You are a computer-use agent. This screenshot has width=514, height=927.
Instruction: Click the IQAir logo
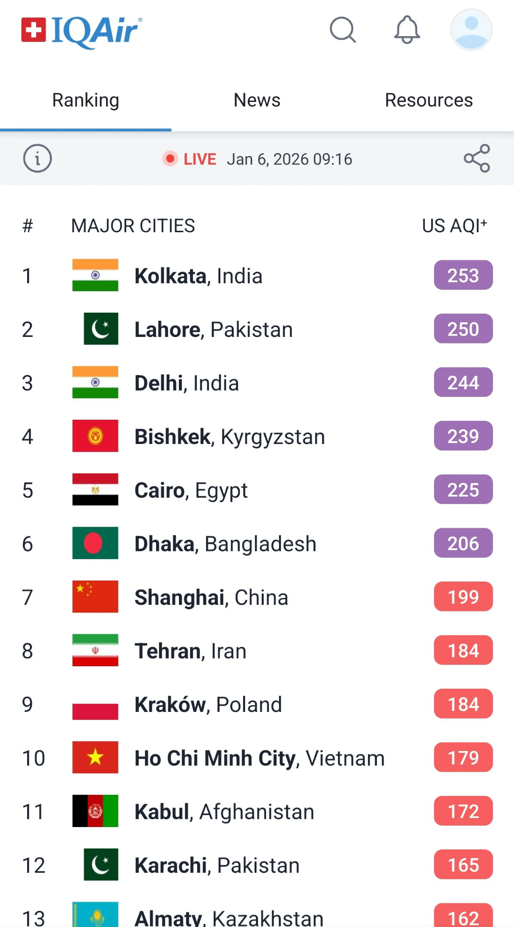point(82,31)
